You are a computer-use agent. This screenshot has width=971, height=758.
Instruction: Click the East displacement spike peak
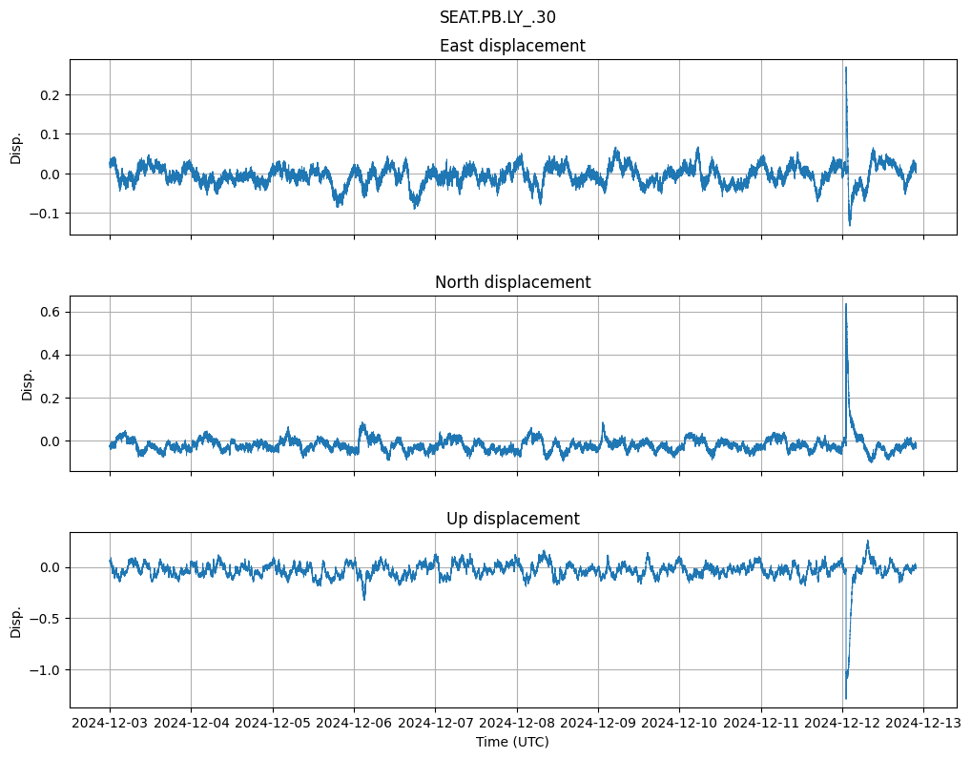point(845,68)
